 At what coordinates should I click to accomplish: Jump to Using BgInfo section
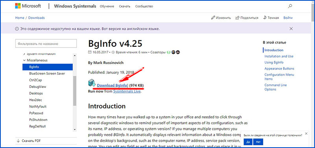pyautogui.click(x=274, y=62)
